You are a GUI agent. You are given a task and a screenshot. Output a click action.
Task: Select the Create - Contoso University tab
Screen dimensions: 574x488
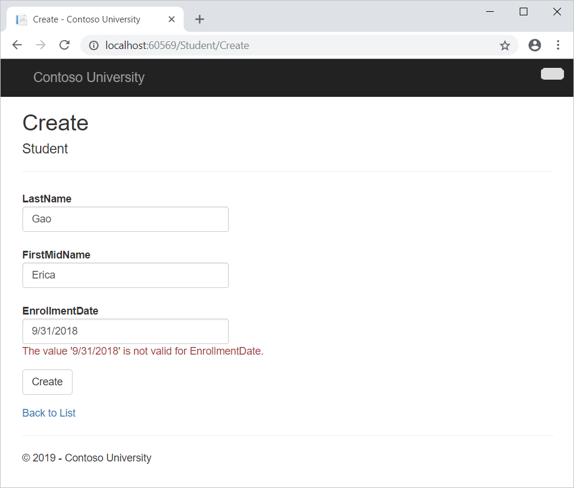[88, 19]
